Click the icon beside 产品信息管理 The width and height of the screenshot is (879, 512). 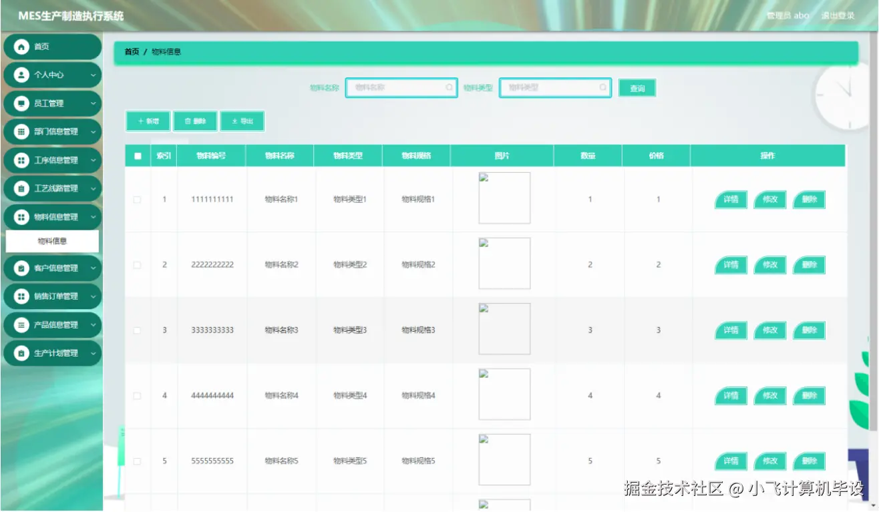click(21, 325)
